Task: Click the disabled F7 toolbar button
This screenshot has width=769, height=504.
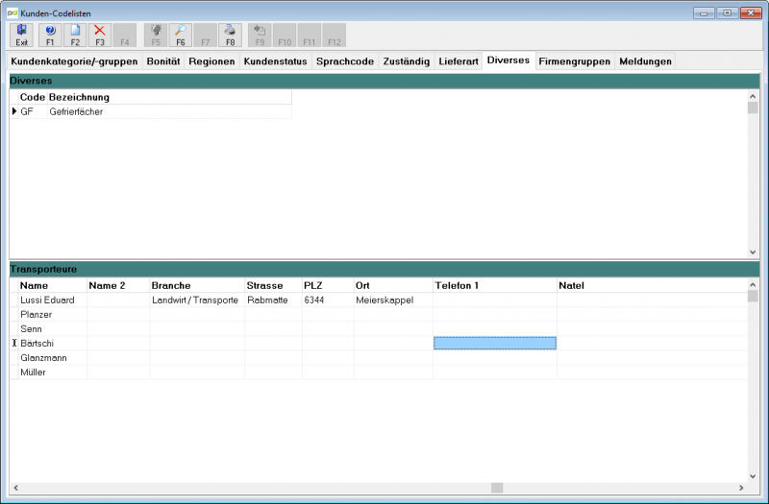Action: (206, 36)
